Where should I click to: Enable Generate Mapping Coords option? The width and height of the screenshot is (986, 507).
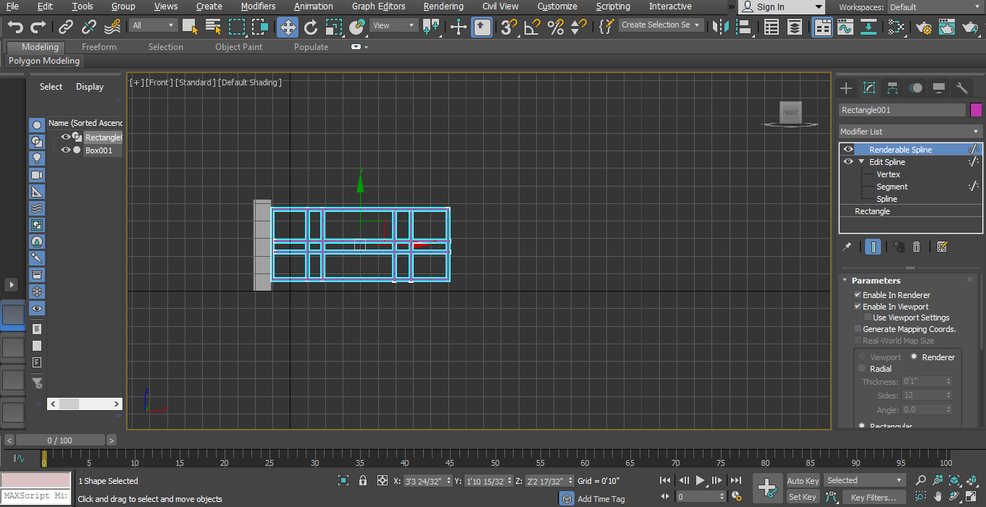(857, 329)
